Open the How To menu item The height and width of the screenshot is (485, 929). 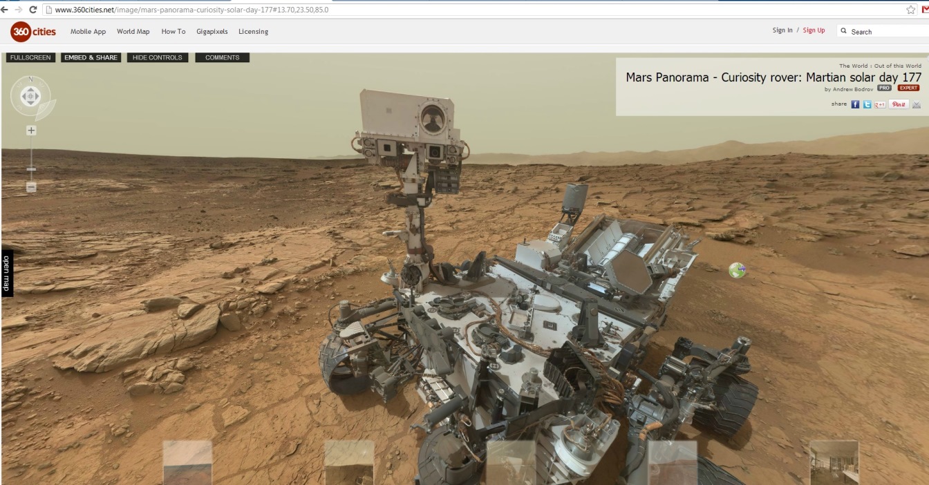[x=173, y=32]
